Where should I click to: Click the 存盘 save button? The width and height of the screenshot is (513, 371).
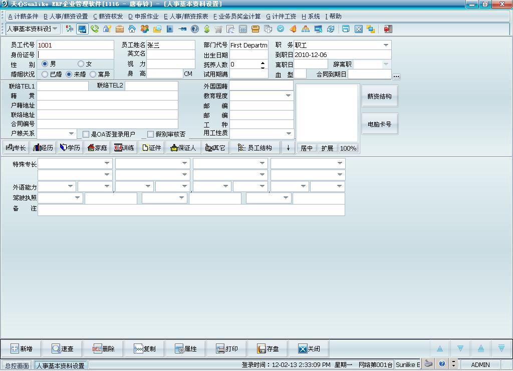click(268, 349)
